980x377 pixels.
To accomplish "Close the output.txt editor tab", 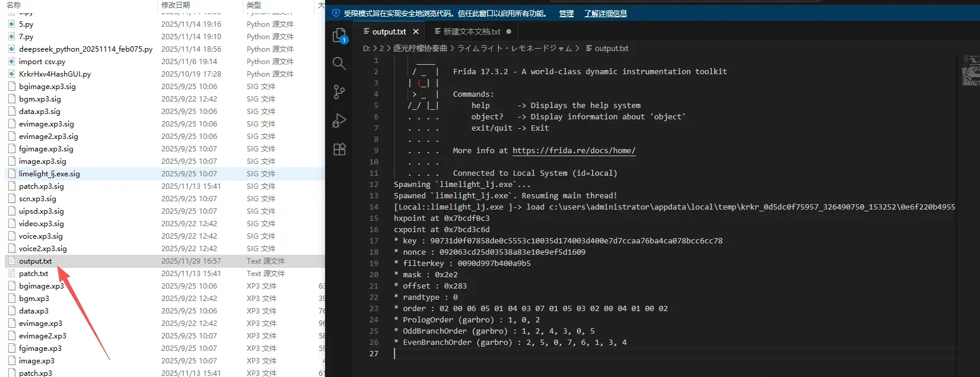I will [x=416, y=31].
